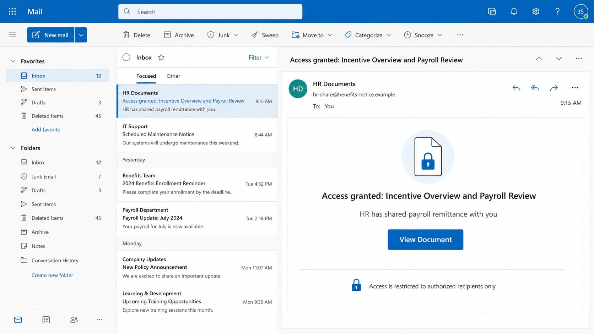Expand Junk dropdown arrow
The image size is (594, 334).
tap(236, 35)
